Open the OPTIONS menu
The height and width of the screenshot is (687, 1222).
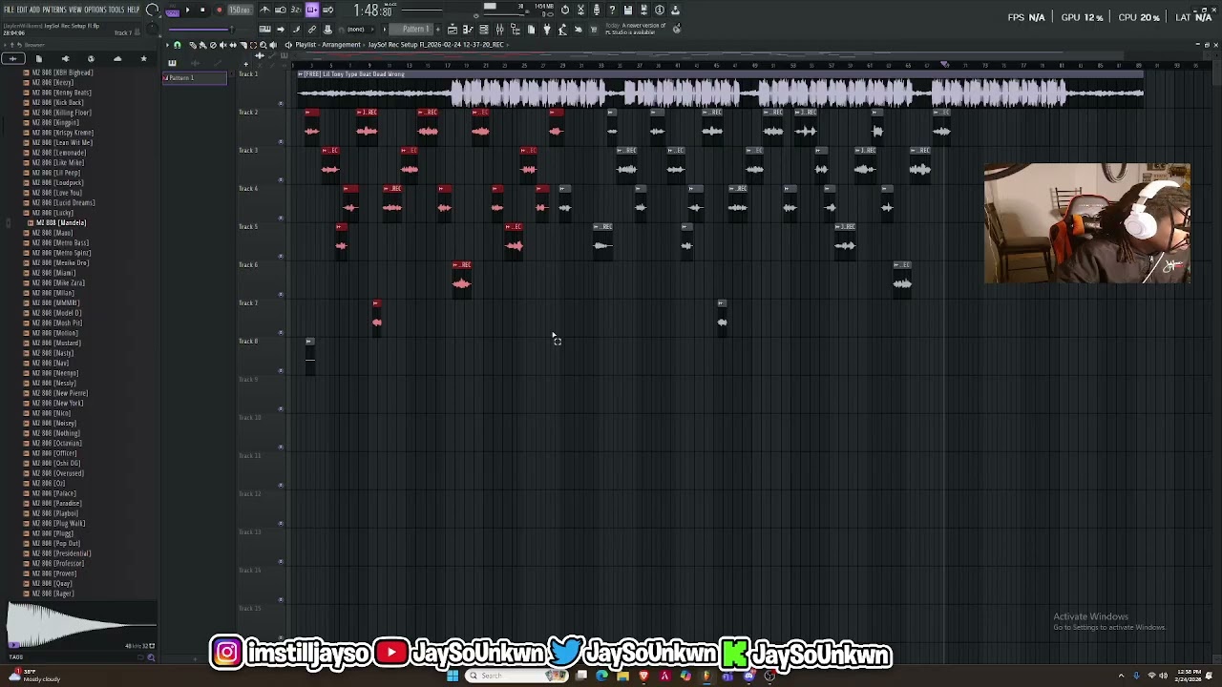pyautogui.click(x=95, y=10)
